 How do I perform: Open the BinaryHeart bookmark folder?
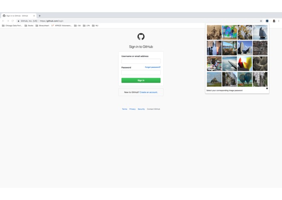pos(43,26)
